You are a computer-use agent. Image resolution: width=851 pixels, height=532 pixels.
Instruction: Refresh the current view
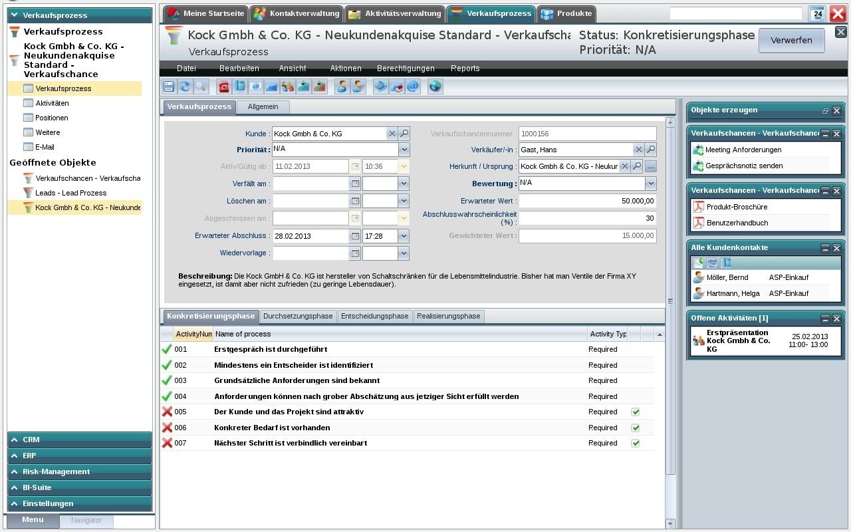click(185, 86)
